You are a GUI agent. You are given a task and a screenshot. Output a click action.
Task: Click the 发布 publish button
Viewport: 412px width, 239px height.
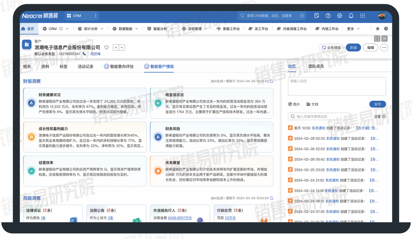click(378, 104)
